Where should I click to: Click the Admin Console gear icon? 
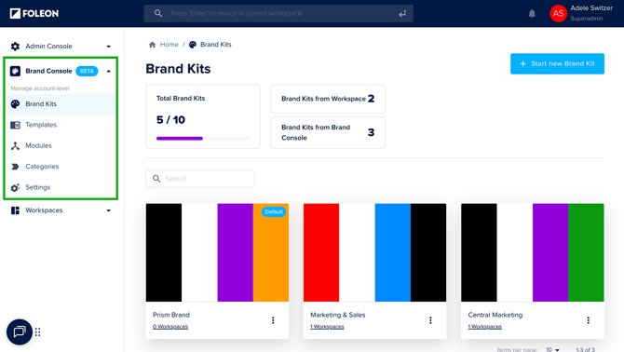[x=15, y=47]
